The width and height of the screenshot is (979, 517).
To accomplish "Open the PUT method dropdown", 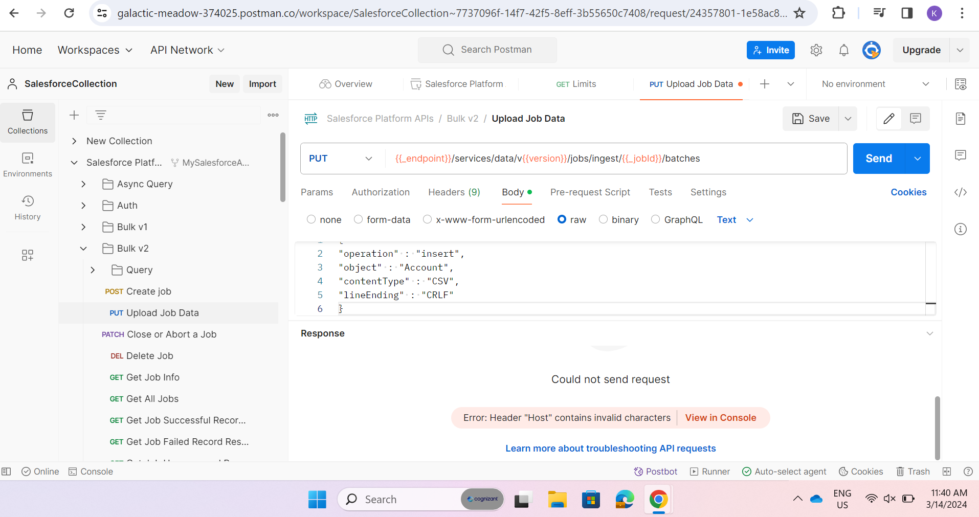I will (x=342, y=159).
